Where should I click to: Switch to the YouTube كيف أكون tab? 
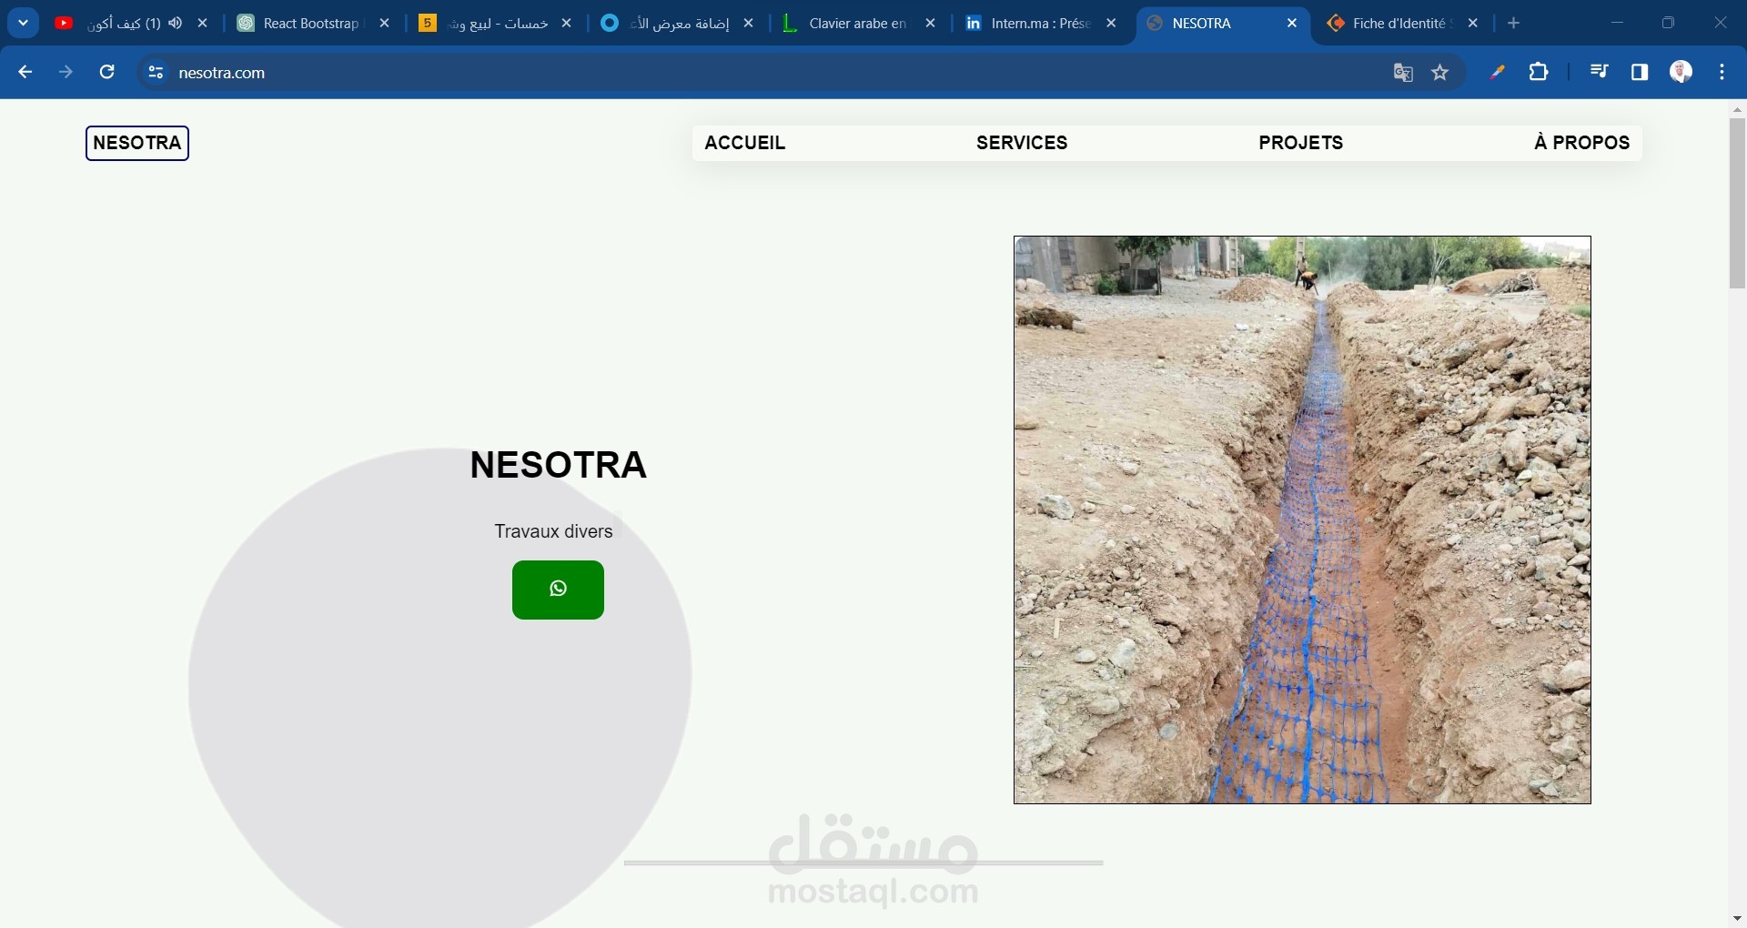(124, 24)
